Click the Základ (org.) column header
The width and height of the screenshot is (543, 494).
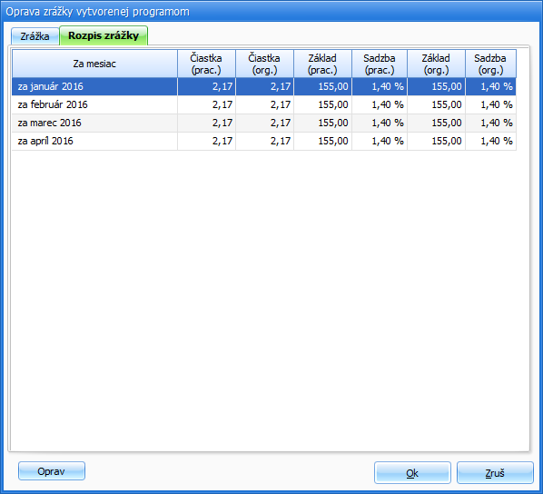437,64
